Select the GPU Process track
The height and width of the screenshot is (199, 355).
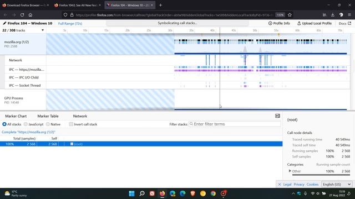tap(23, 100)
